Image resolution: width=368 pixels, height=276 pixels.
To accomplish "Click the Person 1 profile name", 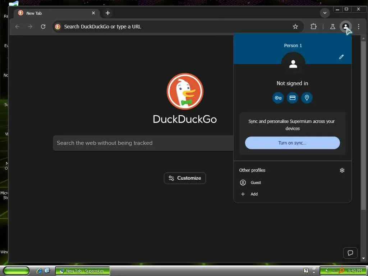I will pyautogui.click(x=293, y=46).
